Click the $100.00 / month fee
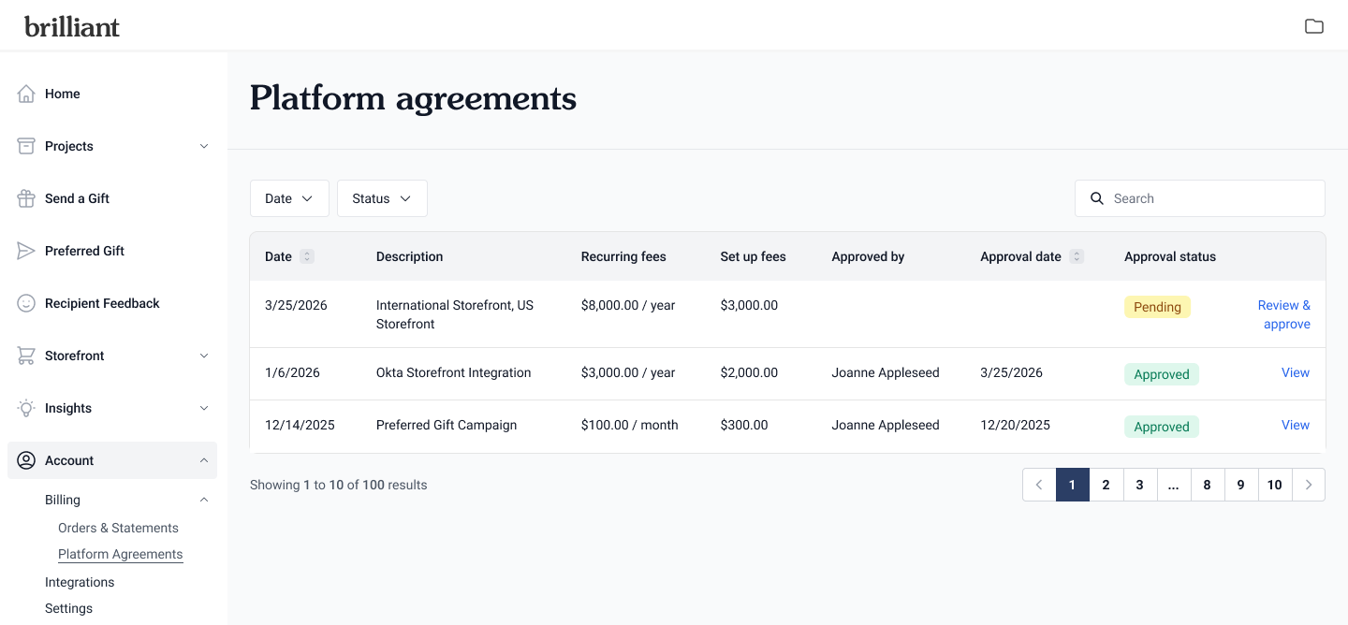1348x625 pixels. coord(630,425)
